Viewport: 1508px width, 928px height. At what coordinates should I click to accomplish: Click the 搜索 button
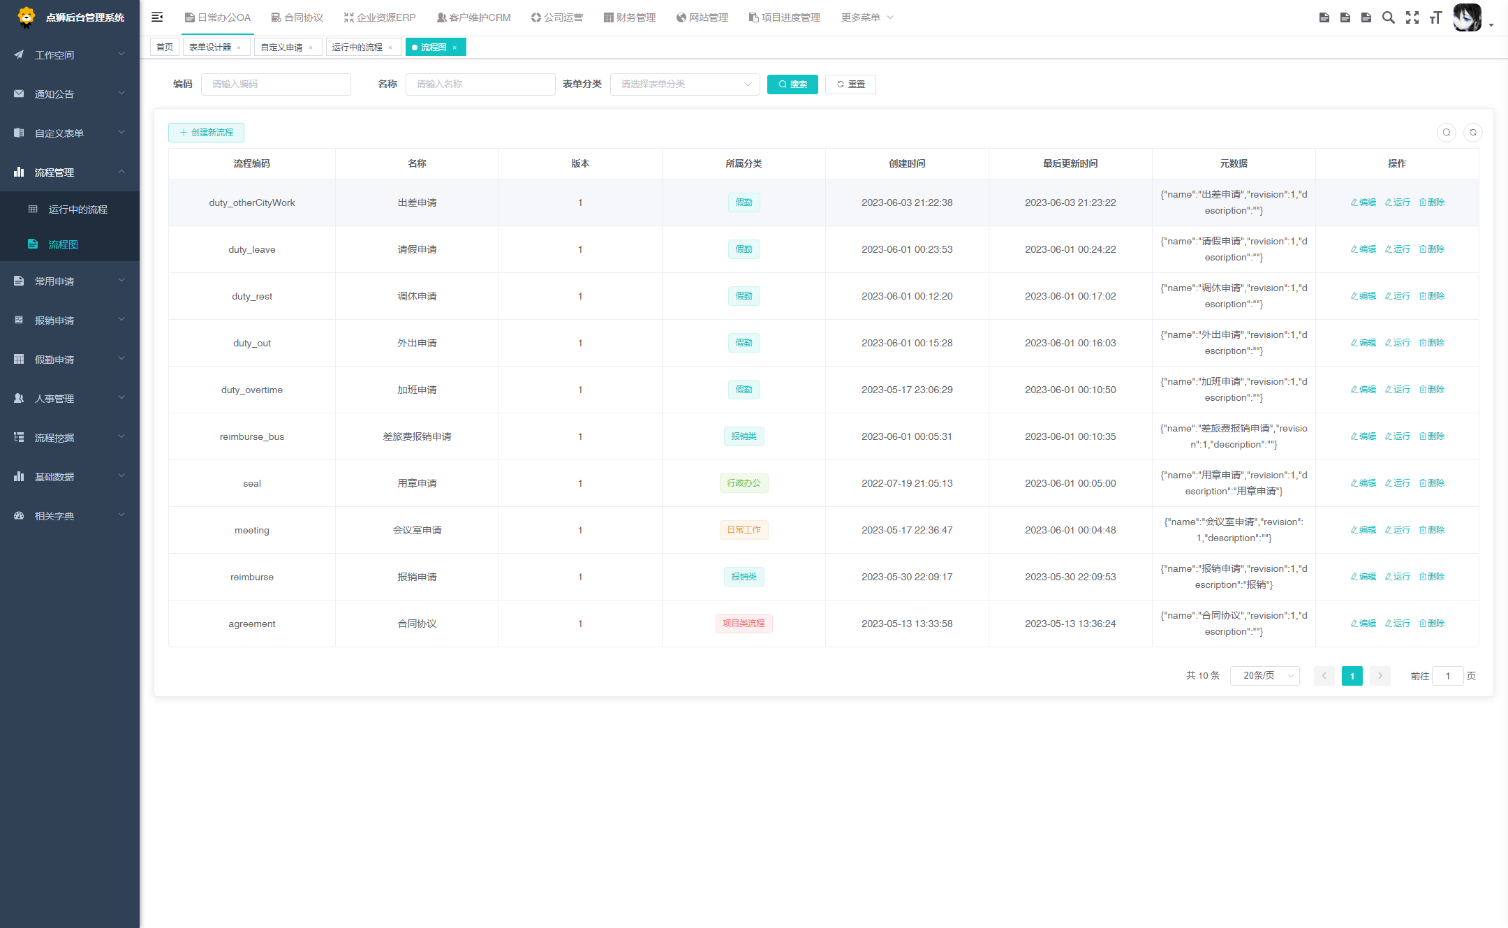pyautogui.click(x=792, y=84)
